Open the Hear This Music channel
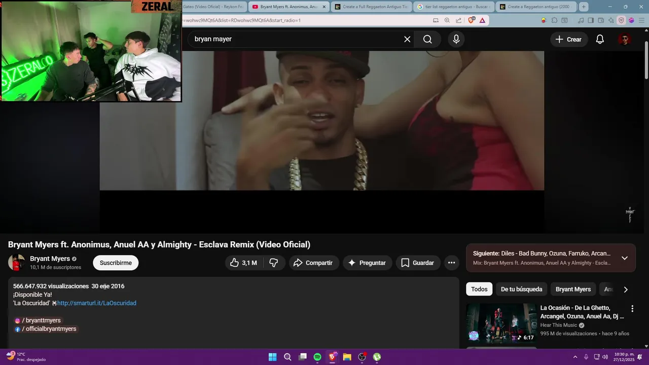The image size is (649, 365). click(x=559, y=325)
